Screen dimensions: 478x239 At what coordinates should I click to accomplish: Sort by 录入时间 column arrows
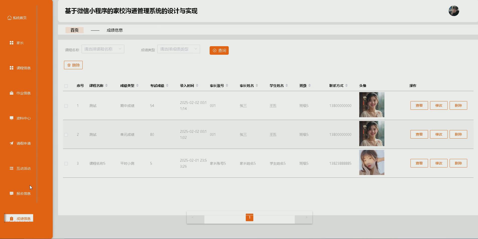coord(197,86)
